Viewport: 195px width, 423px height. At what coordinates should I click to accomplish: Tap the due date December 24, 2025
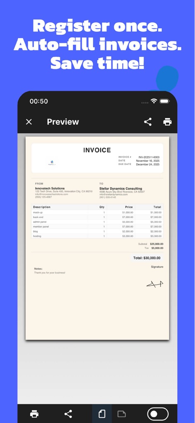pos(148,164)
